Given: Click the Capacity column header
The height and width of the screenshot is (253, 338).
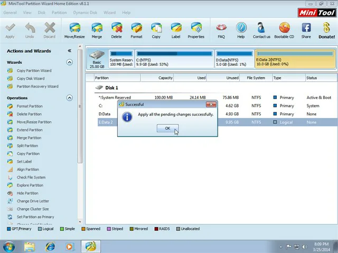Looking at the screenshot, I should 165,78.
